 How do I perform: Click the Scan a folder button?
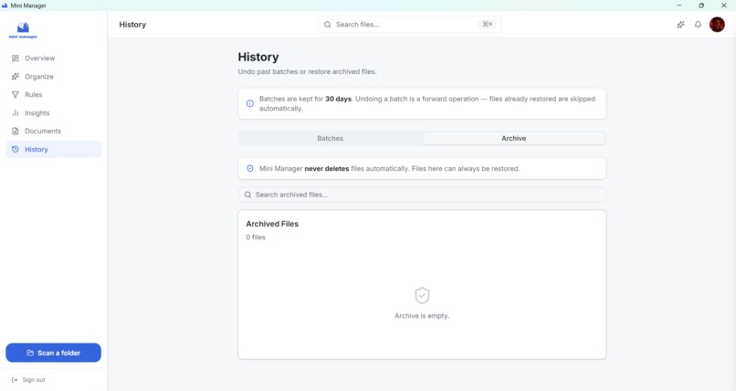[53, 353]
